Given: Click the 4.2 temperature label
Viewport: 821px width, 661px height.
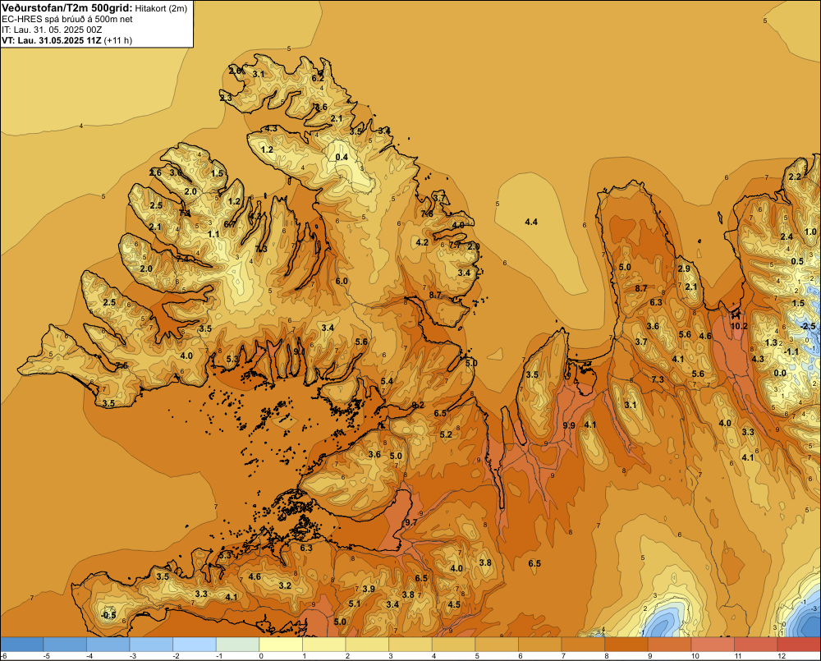Looking at the screenshot, I should 422,242.
